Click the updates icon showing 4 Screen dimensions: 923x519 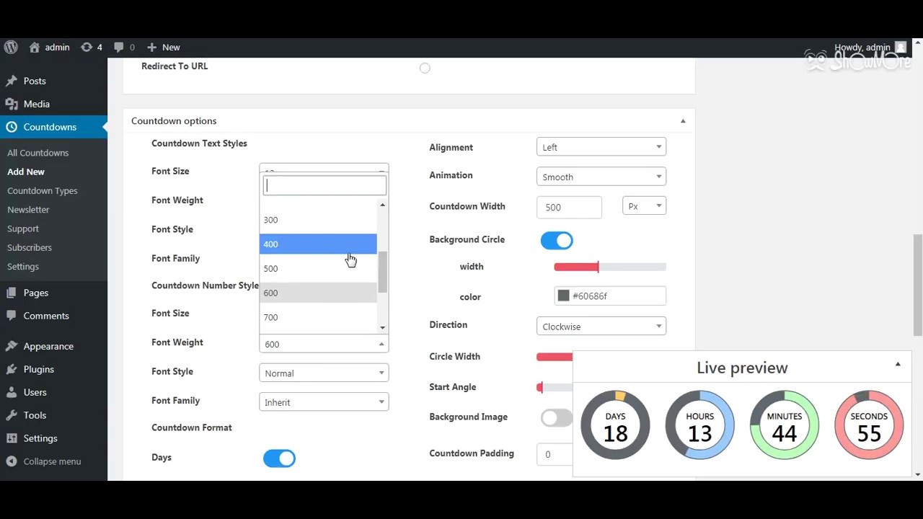click(87, 48)
